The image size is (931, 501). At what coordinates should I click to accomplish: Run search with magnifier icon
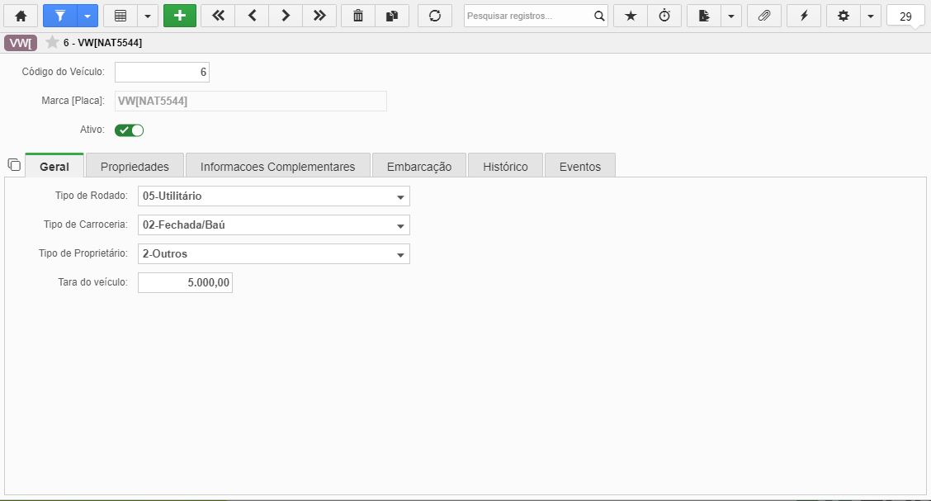[x=600, y=16]
